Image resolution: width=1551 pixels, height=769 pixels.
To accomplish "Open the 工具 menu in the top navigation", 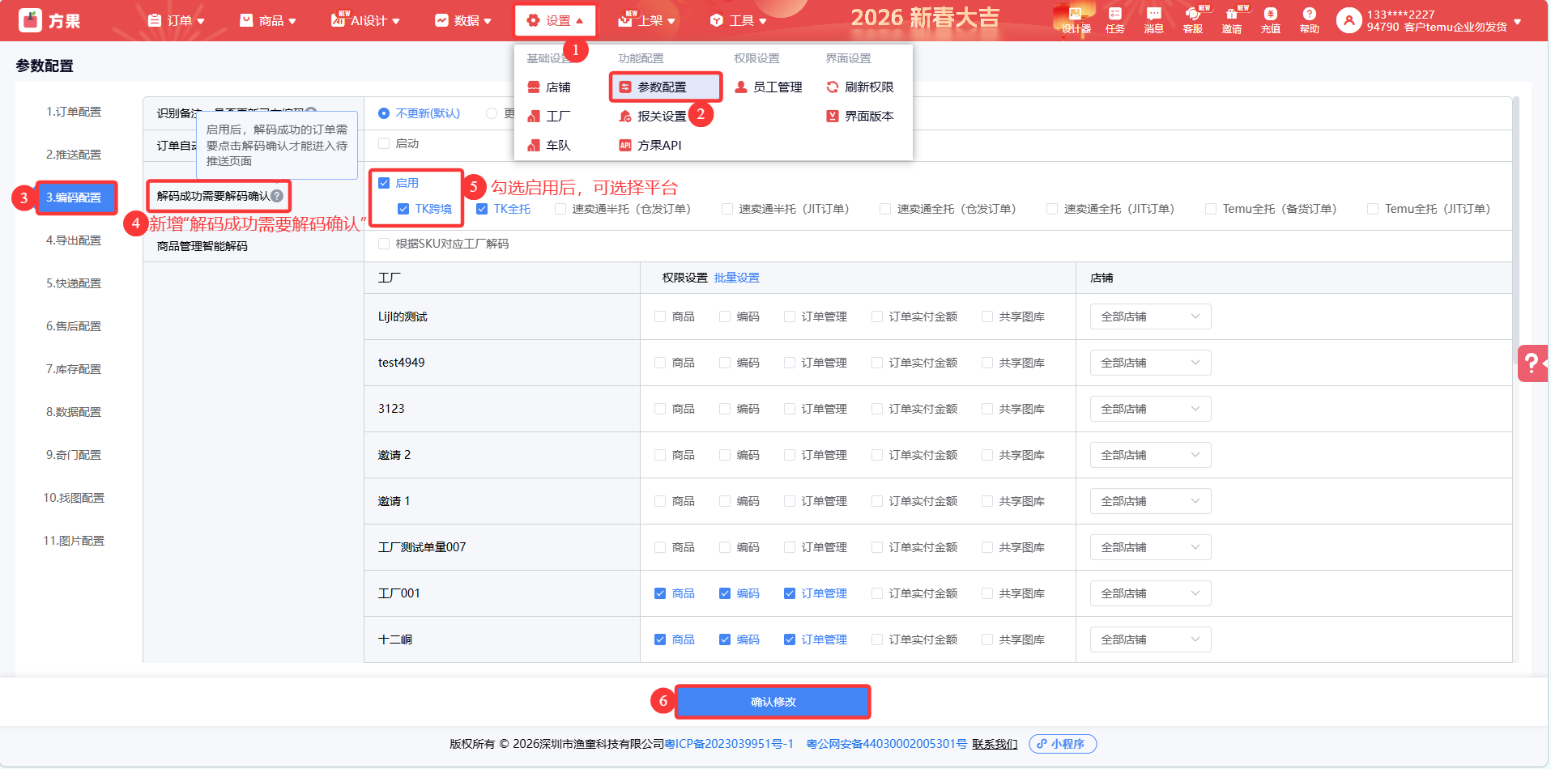I will click(x=738, y=20).
